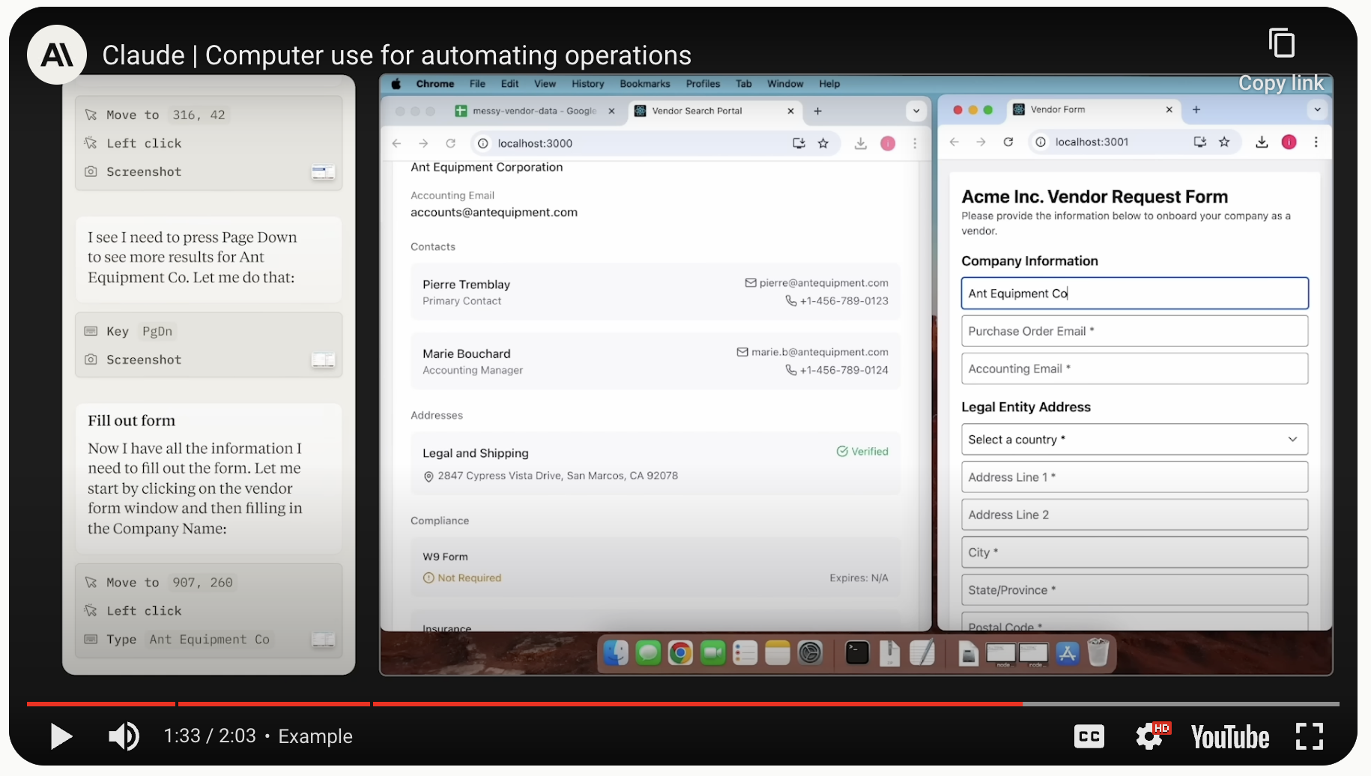The image size is (1371, 776).
Task: Open the Bookmarks menu
Action: tap(644, 84)
